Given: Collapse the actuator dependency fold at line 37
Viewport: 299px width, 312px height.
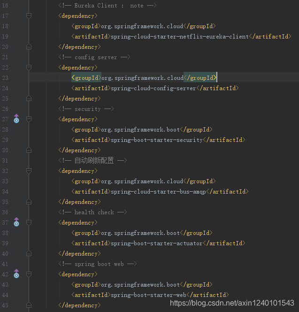Looking at the screenshot, I should tap(29, 222).
